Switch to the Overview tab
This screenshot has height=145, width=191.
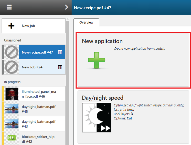pos(86,23)
